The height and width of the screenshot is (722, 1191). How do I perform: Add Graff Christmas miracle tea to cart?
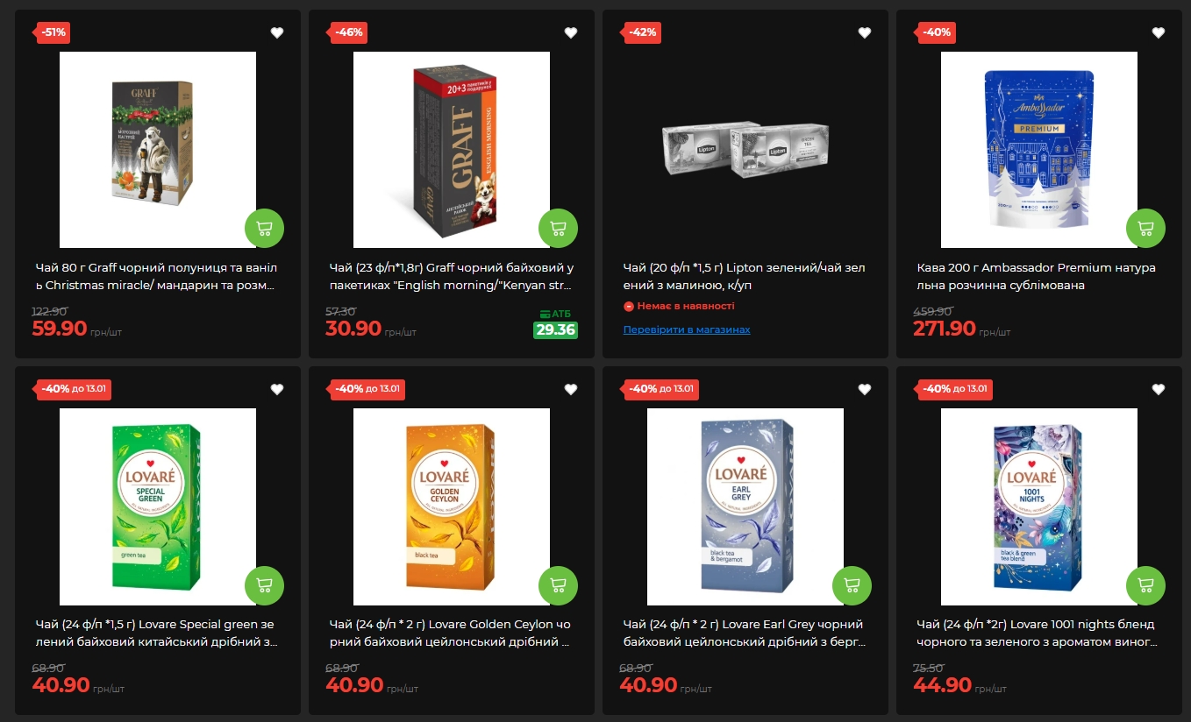pos(264,229)
